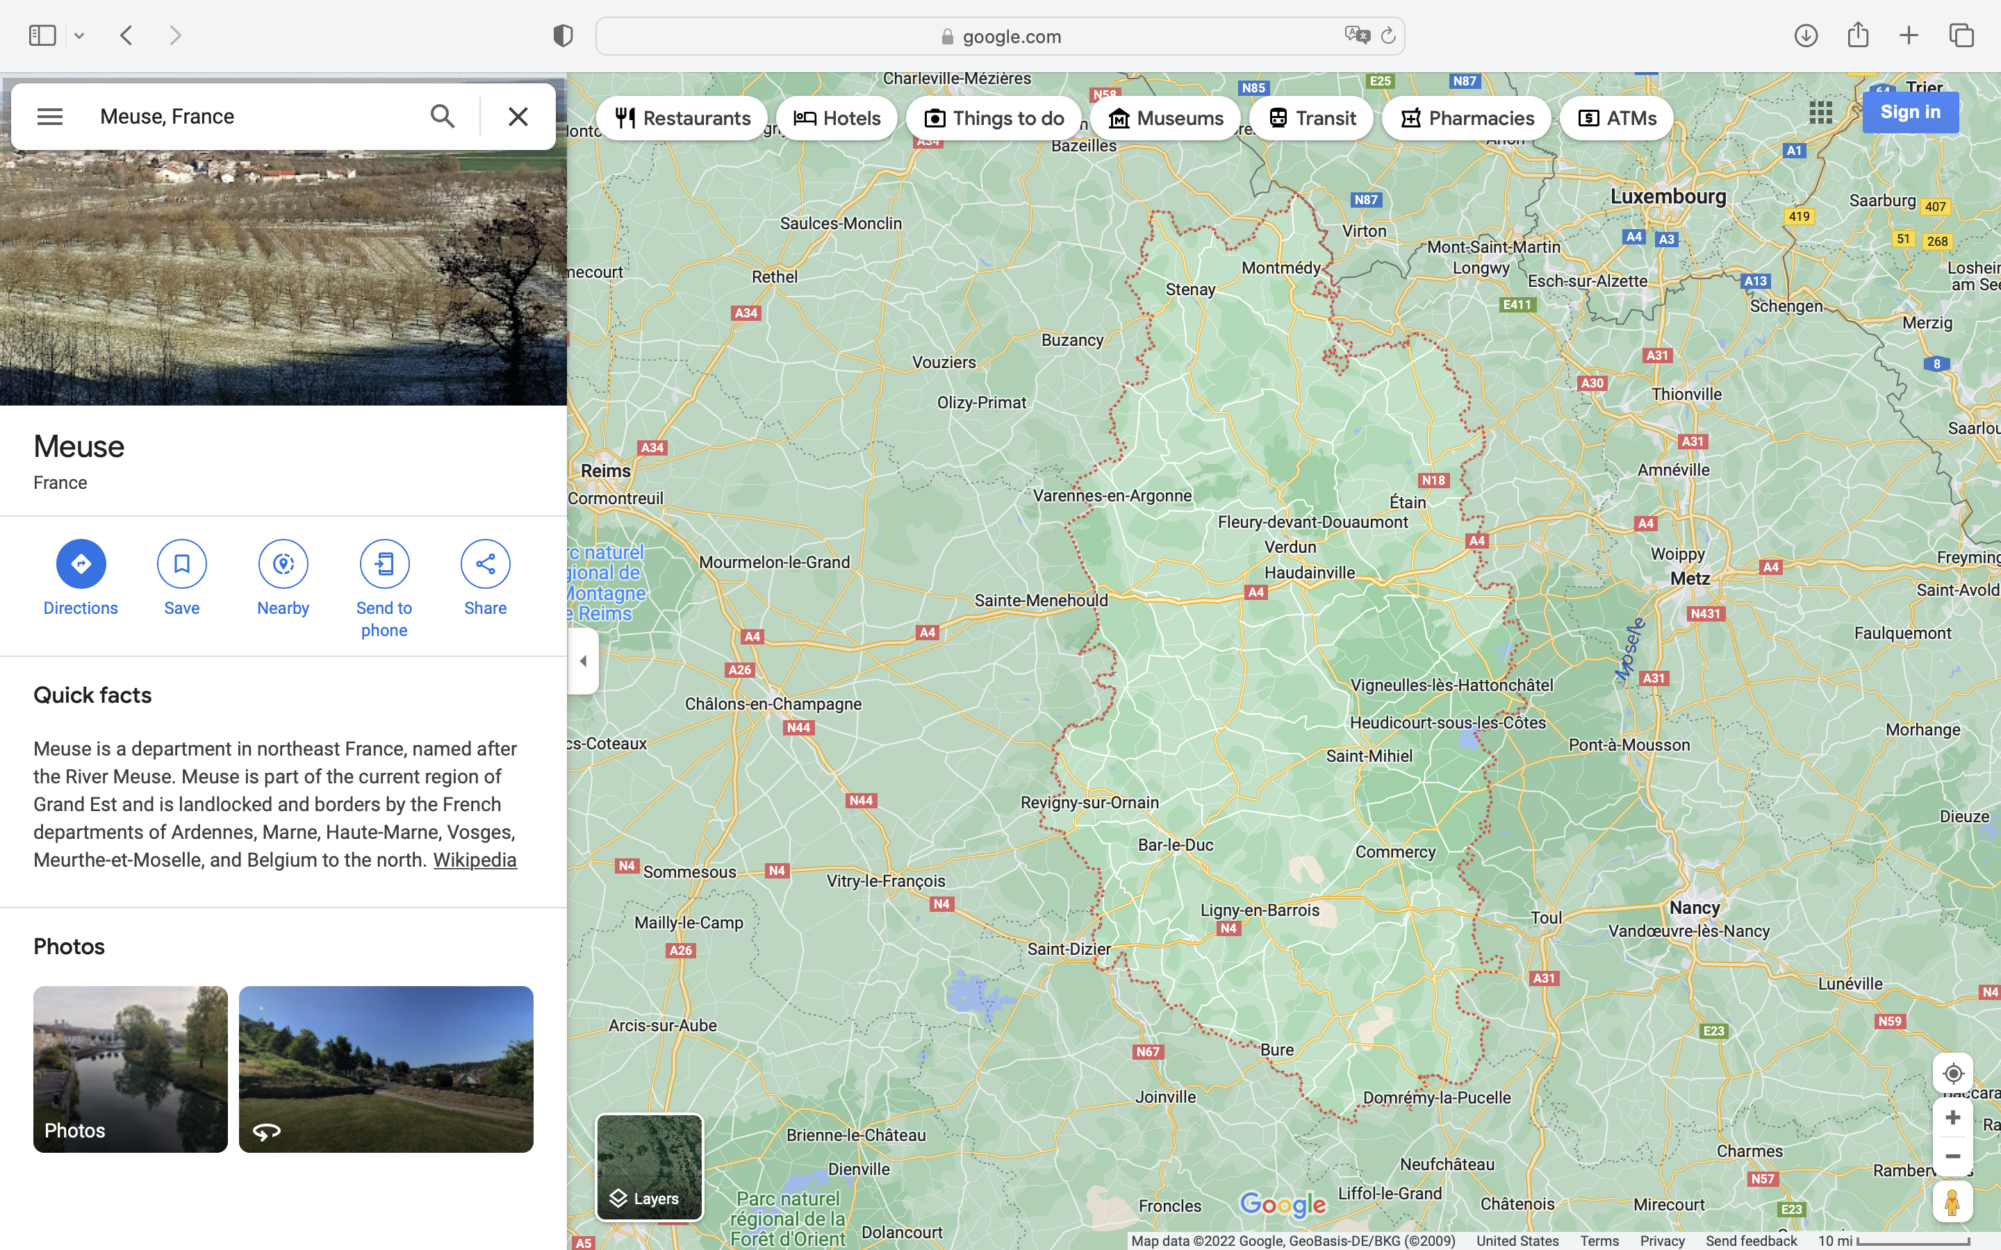Open Google apps grid icon
This screenshot has height=1250, width=2001.
1820,112
